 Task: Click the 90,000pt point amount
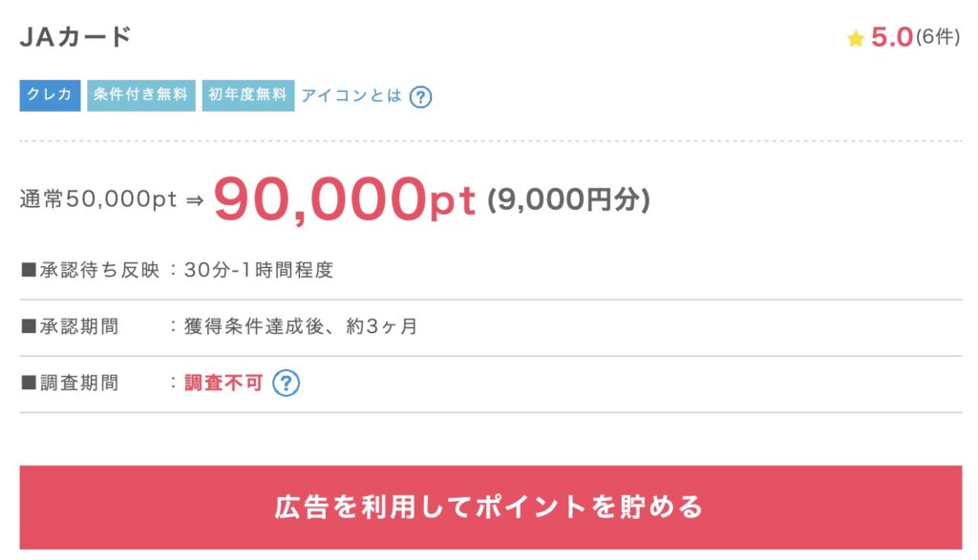(344, 198)
